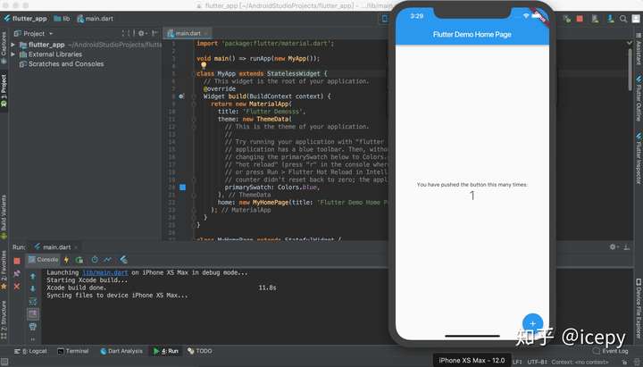
Task: Click the Flutter logo icon in the Run toolbar
Action: coord(123,259)
